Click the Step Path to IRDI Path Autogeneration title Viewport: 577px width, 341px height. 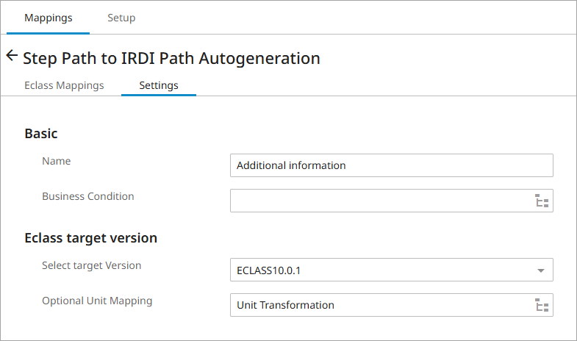171,58
